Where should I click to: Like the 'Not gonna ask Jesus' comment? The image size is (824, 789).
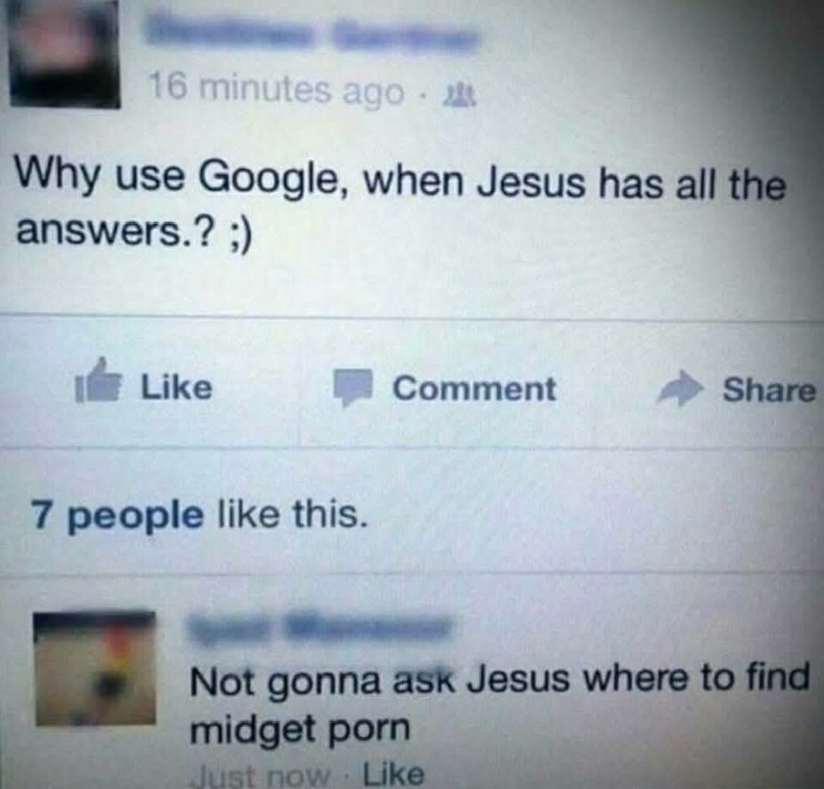click(x=393, y=774)
